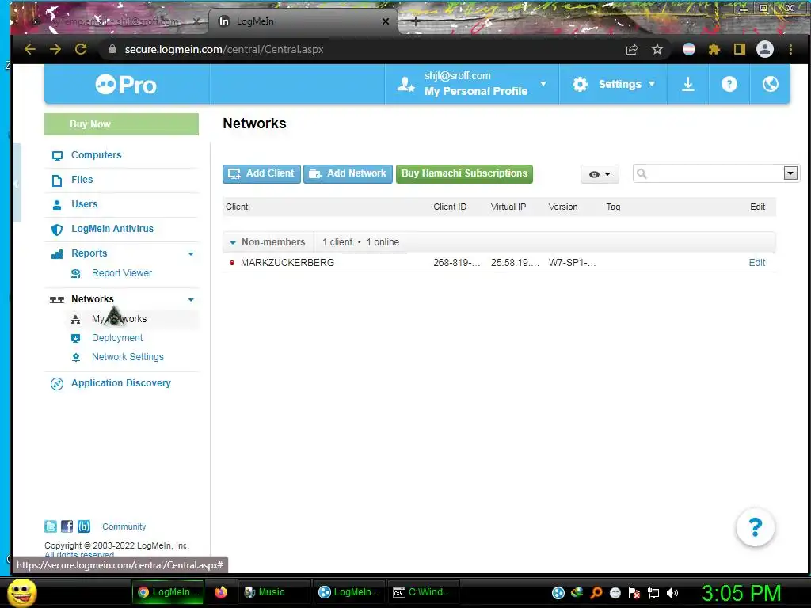This screenshot has height=608, width=811.
Task: Open the search box dropdown arrow
Action: point(790,173)
